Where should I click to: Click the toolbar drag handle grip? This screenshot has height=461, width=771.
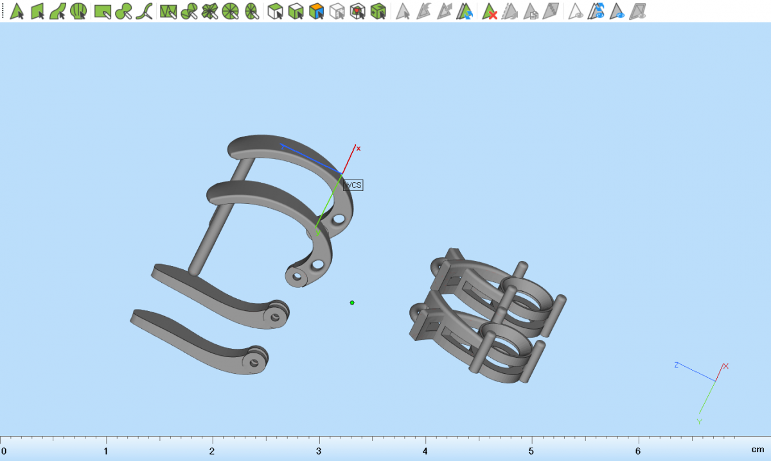coord(3,11)
